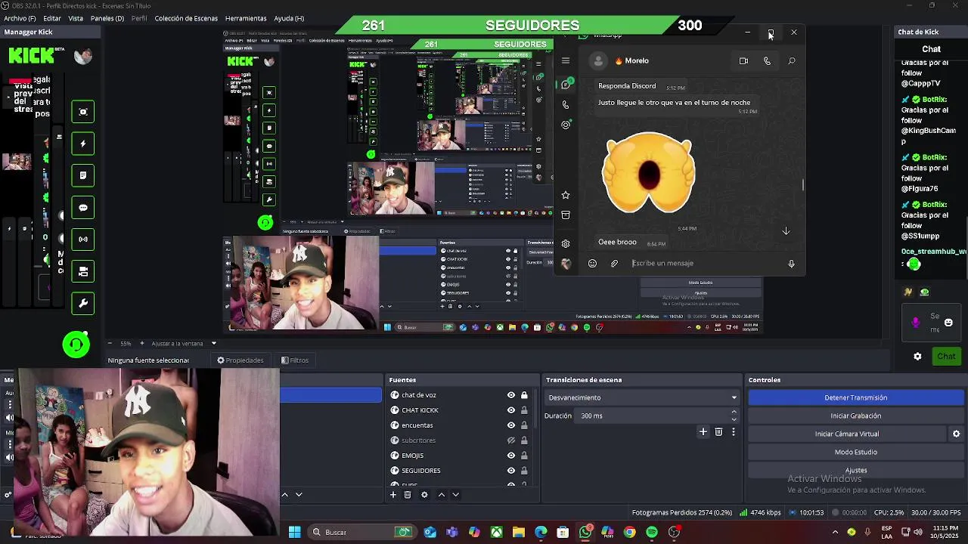Viewport: 968px width, 544px height.
Task: Open virtual camera settings gear
Action: pos(956,434)
